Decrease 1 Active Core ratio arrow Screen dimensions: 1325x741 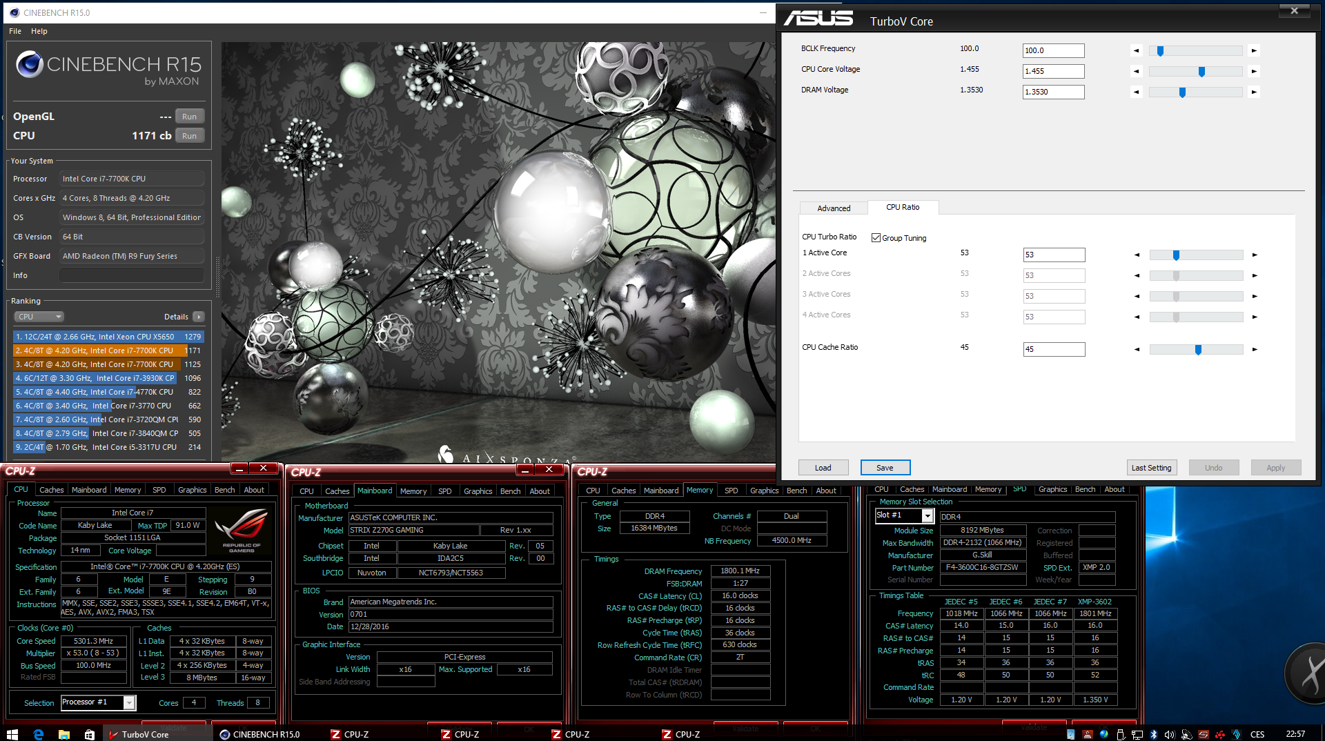pos(1137,255)
